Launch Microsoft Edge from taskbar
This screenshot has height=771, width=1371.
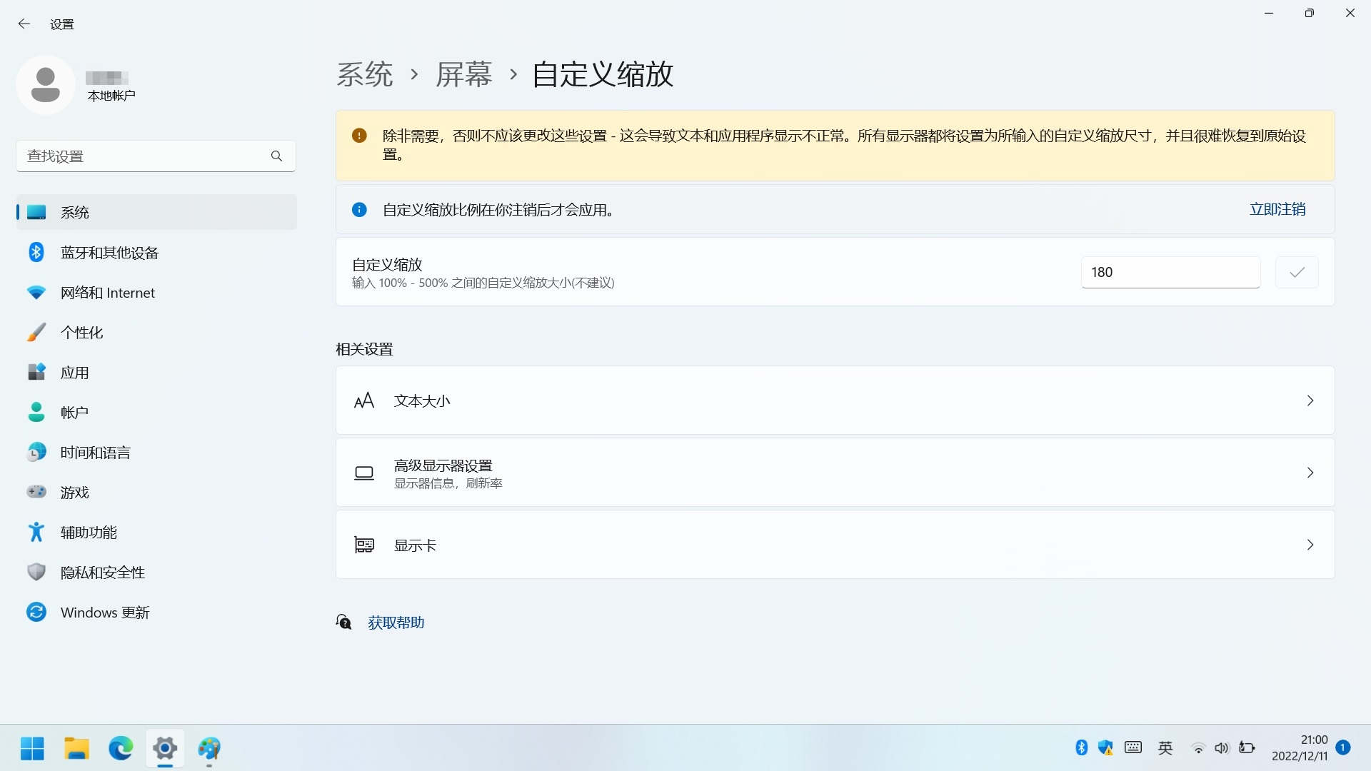[120, 748]
